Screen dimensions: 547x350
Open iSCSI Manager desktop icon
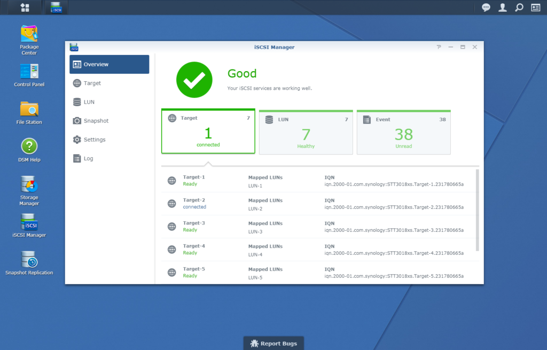(x=29, y=225)
